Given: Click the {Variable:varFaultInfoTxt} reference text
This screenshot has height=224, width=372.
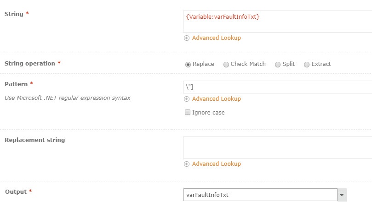Looking at the screenshot, I should [223, 17].
